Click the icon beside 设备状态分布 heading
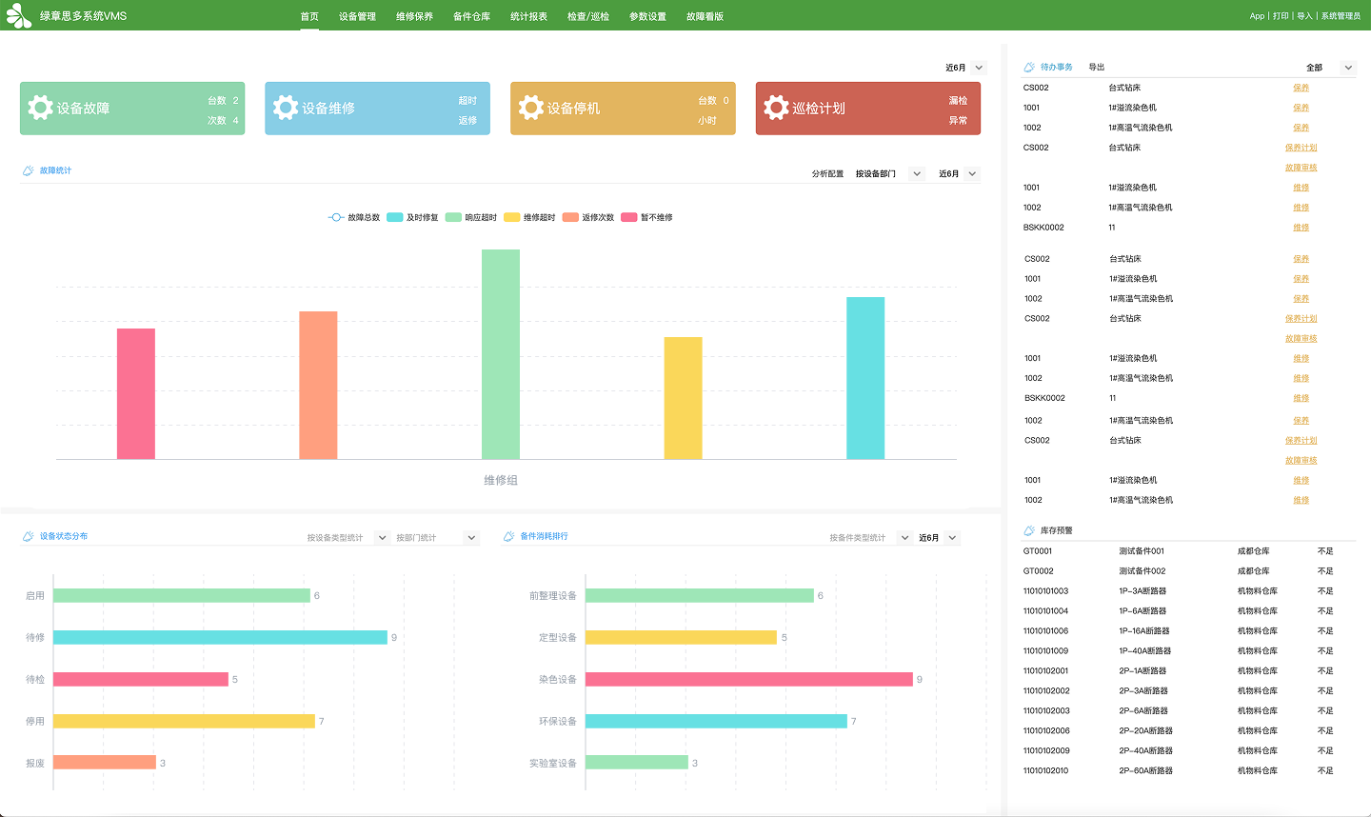The height and width of the screenshot is (817, 1371). pos(29,536)
